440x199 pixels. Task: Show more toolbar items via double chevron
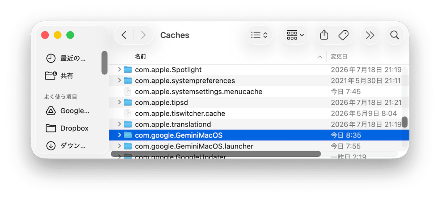pos(370,35)
